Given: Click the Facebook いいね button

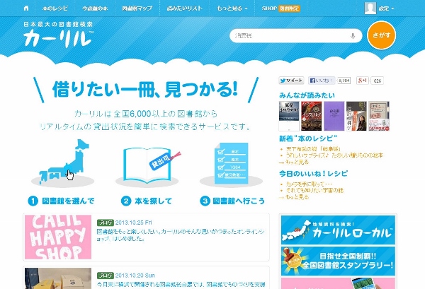Looking at the screenshot, I should 322,81.
